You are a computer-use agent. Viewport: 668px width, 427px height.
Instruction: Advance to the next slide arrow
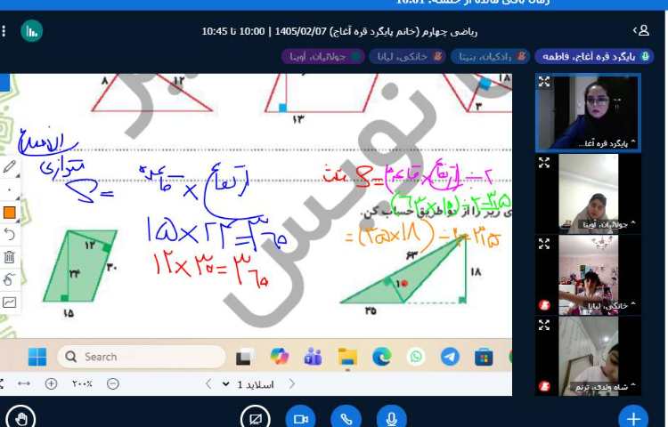[292, 384]
